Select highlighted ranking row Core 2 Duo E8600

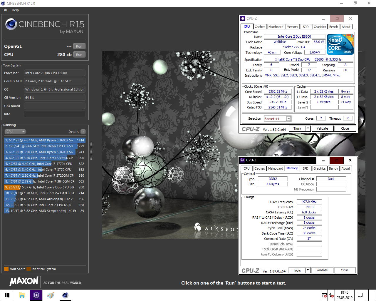[45, 187]
